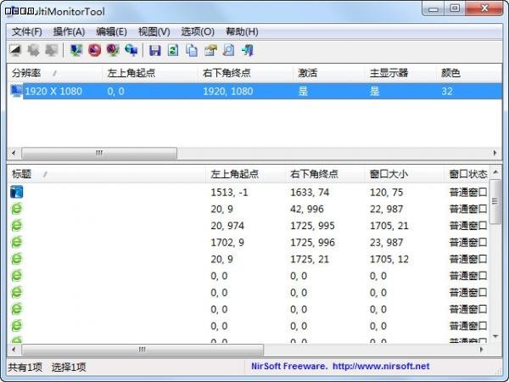Click the exit door icon in toolbar
509x382 pixels.
click(248, 50)
